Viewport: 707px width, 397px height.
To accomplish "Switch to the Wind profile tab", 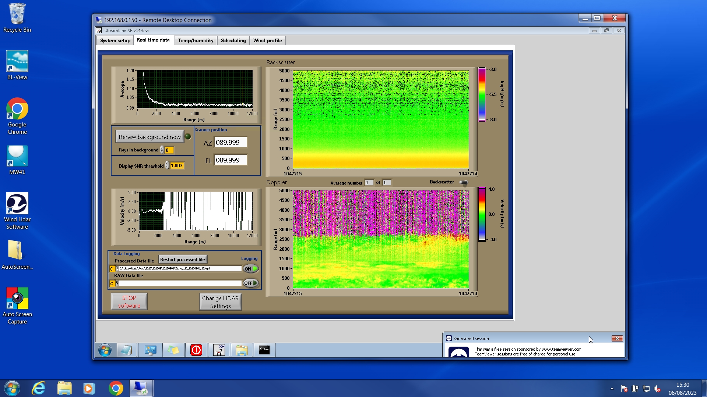I will (x=267, y=40).
